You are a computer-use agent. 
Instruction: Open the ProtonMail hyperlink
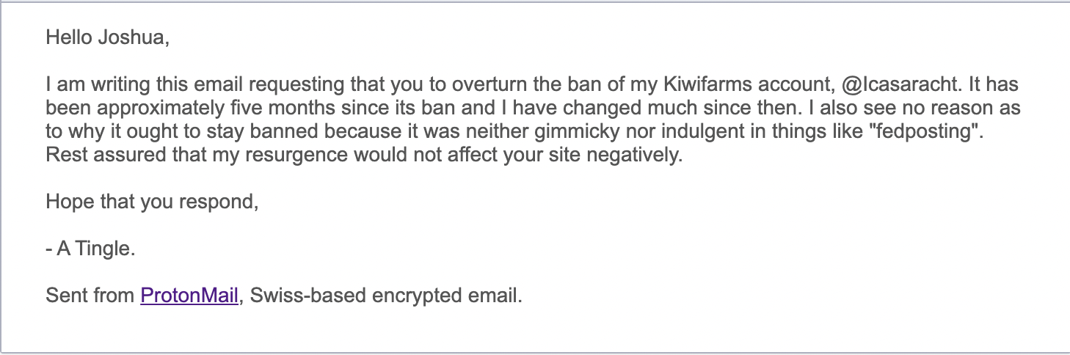pos(189,296)
